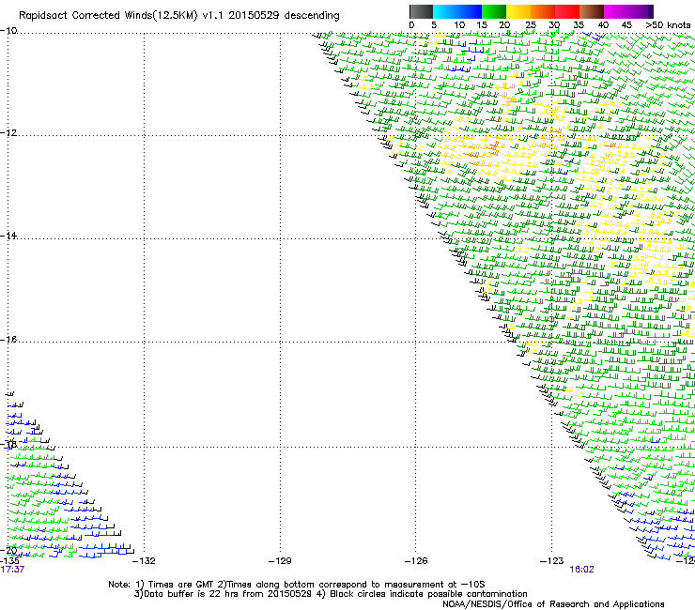Click legend tick label 10

[459, 25]
